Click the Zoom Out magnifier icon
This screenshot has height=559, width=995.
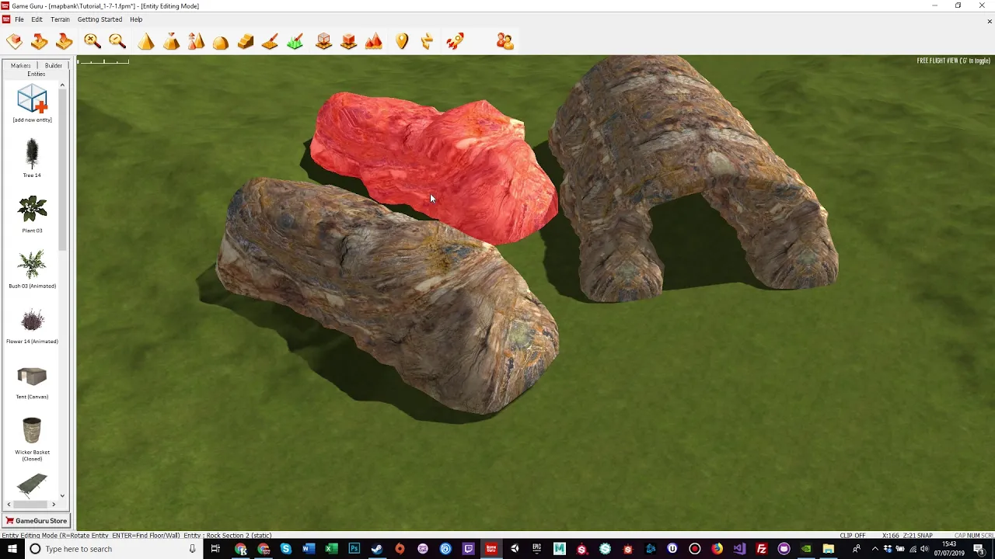pyautogui.click(x=117, y=41)
